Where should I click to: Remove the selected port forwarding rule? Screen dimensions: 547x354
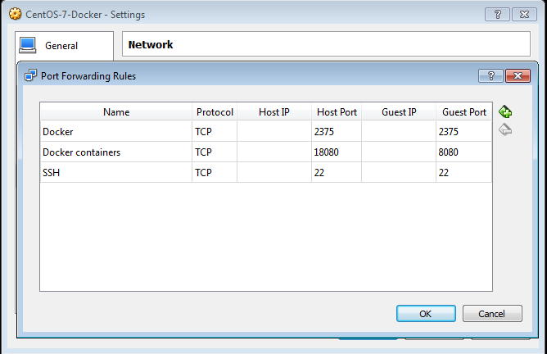click(x=505, y=129)
